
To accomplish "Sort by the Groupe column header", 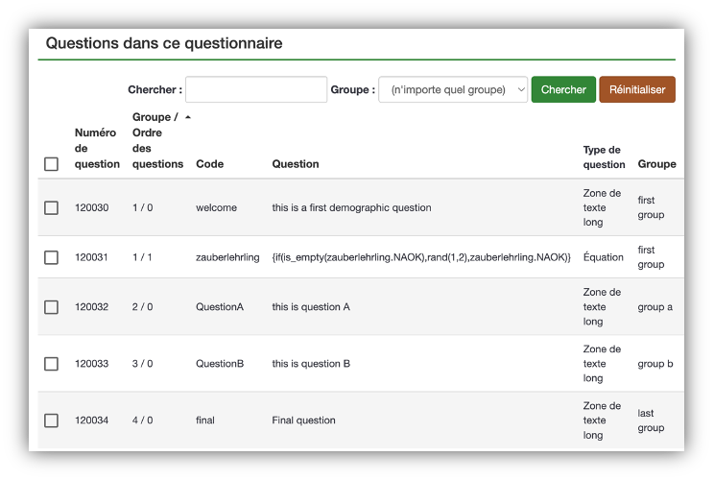I will pyautogui.click(x=656, y=164).
